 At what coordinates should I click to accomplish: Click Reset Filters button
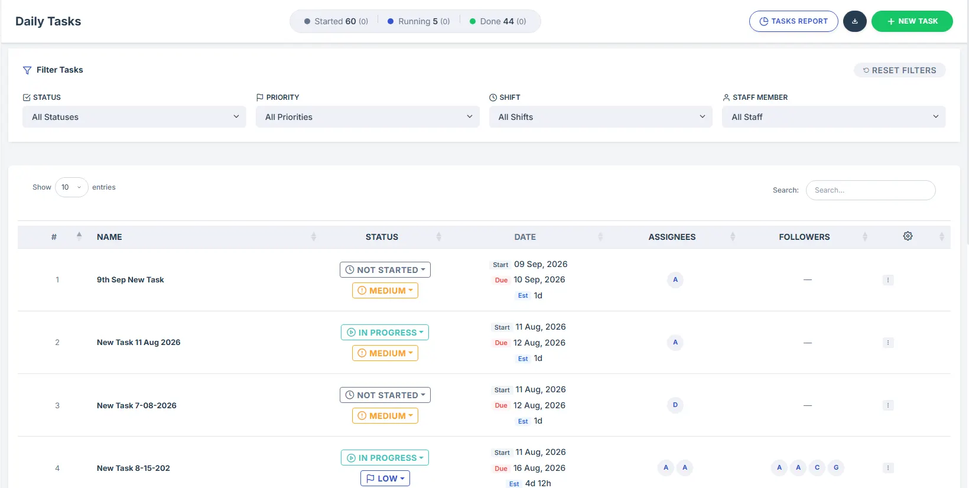(899, 70)
